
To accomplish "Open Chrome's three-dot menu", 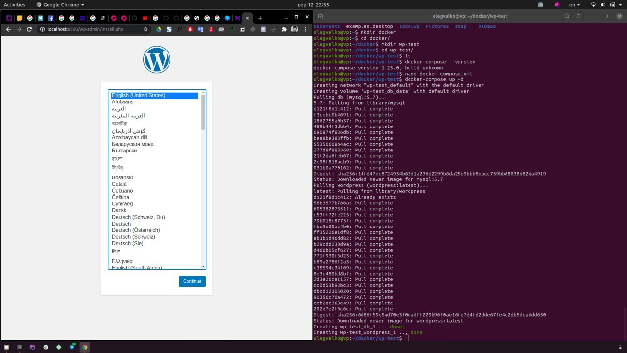I will pyautogui.click(x=305, y=29).
